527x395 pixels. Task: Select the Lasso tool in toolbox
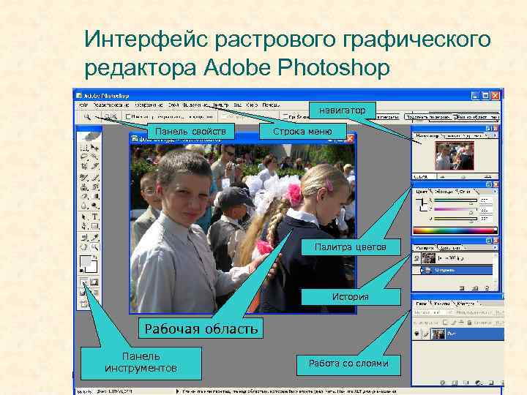pyautogui.click(x=84, y=157)
